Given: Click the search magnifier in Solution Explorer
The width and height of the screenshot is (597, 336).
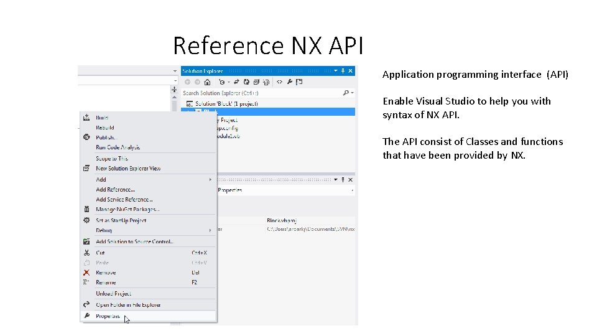Looking at the screenshot, I should pyautogui.click(x=346, y=93).
